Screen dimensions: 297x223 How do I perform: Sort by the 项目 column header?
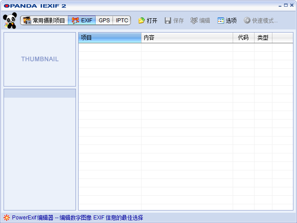pyautogui.click(x=109, y=38)
